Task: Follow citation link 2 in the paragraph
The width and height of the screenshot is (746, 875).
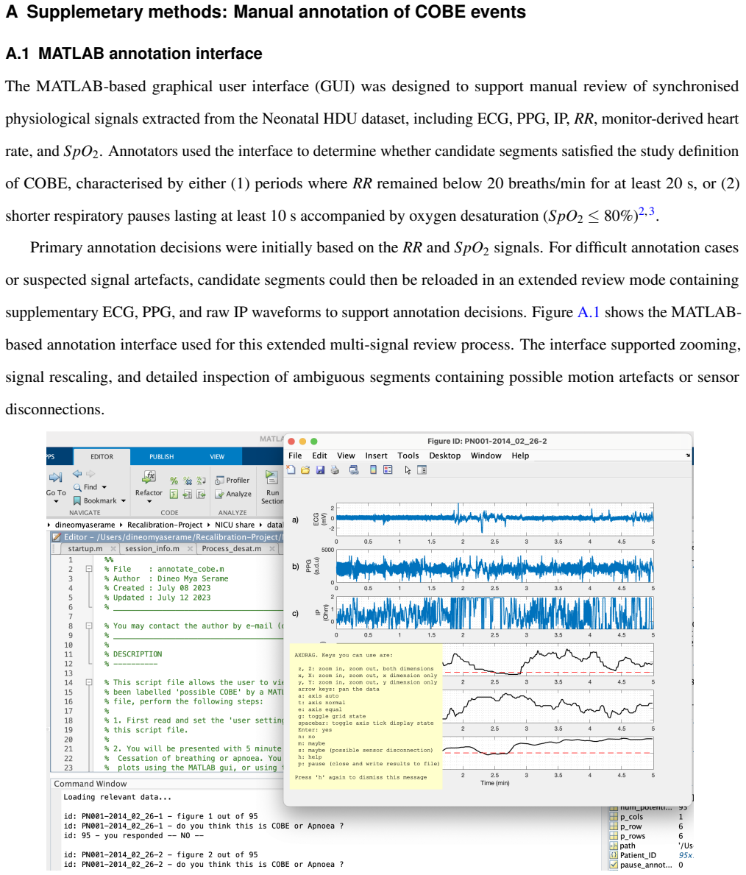Action: pyautogui.click(x=642, y=211)
